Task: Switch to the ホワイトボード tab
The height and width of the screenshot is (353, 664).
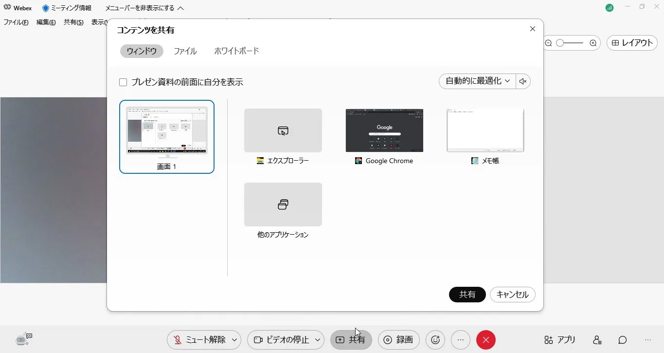Action: (x=236, y=51)
